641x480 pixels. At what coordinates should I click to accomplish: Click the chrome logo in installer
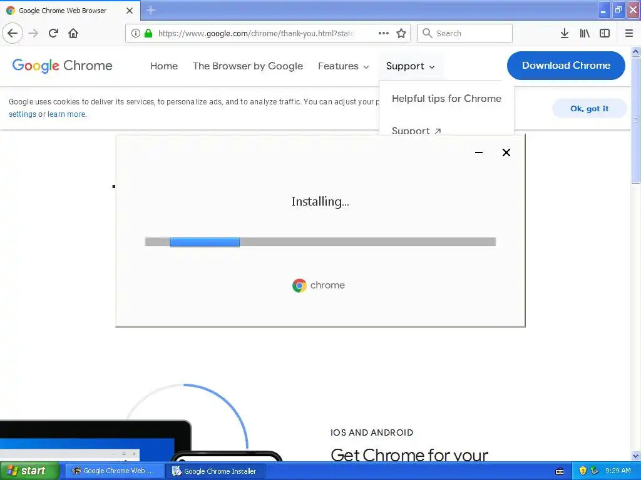319,285
